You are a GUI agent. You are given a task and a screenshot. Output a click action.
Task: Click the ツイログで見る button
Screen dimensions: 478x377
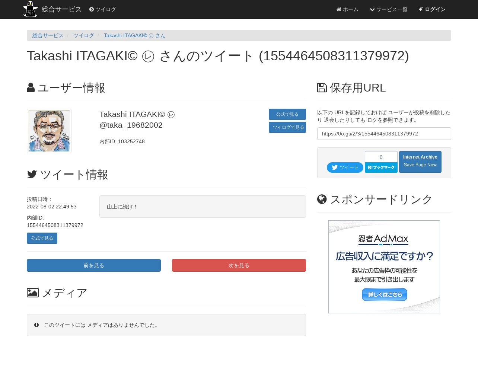pos(287,127)
